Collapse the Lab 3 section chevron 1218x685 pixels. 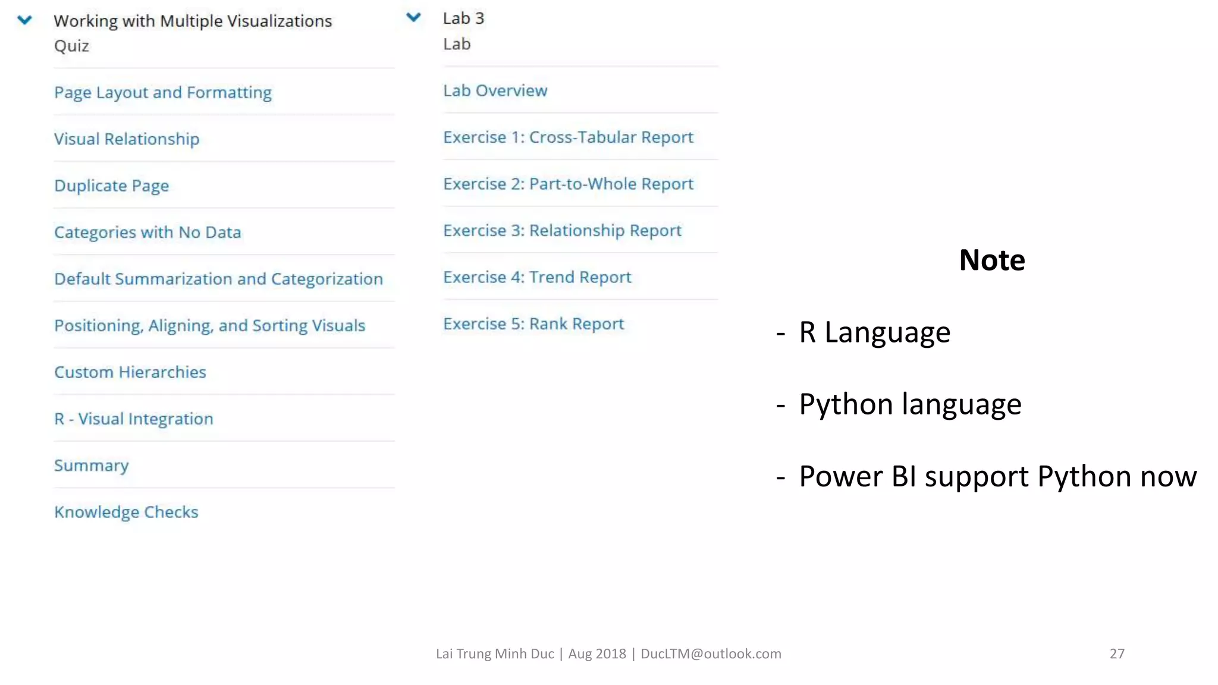point(413,17)
